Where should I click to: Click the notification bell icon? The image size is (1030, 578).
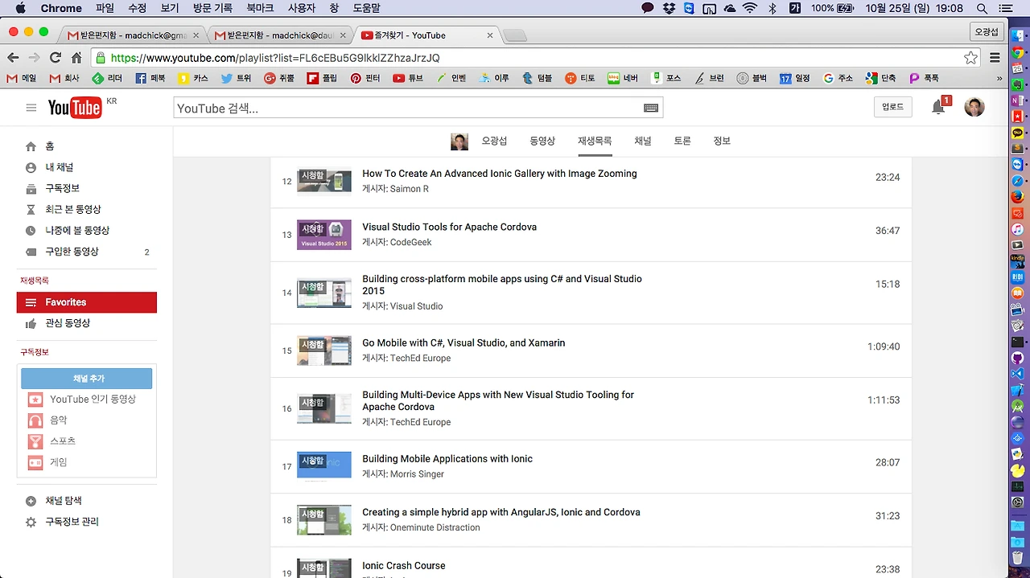(x=938, y=105)
